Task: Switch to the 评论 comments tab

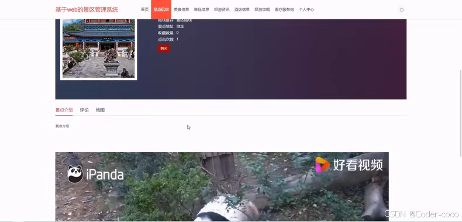Action: (x=84, y=110)
